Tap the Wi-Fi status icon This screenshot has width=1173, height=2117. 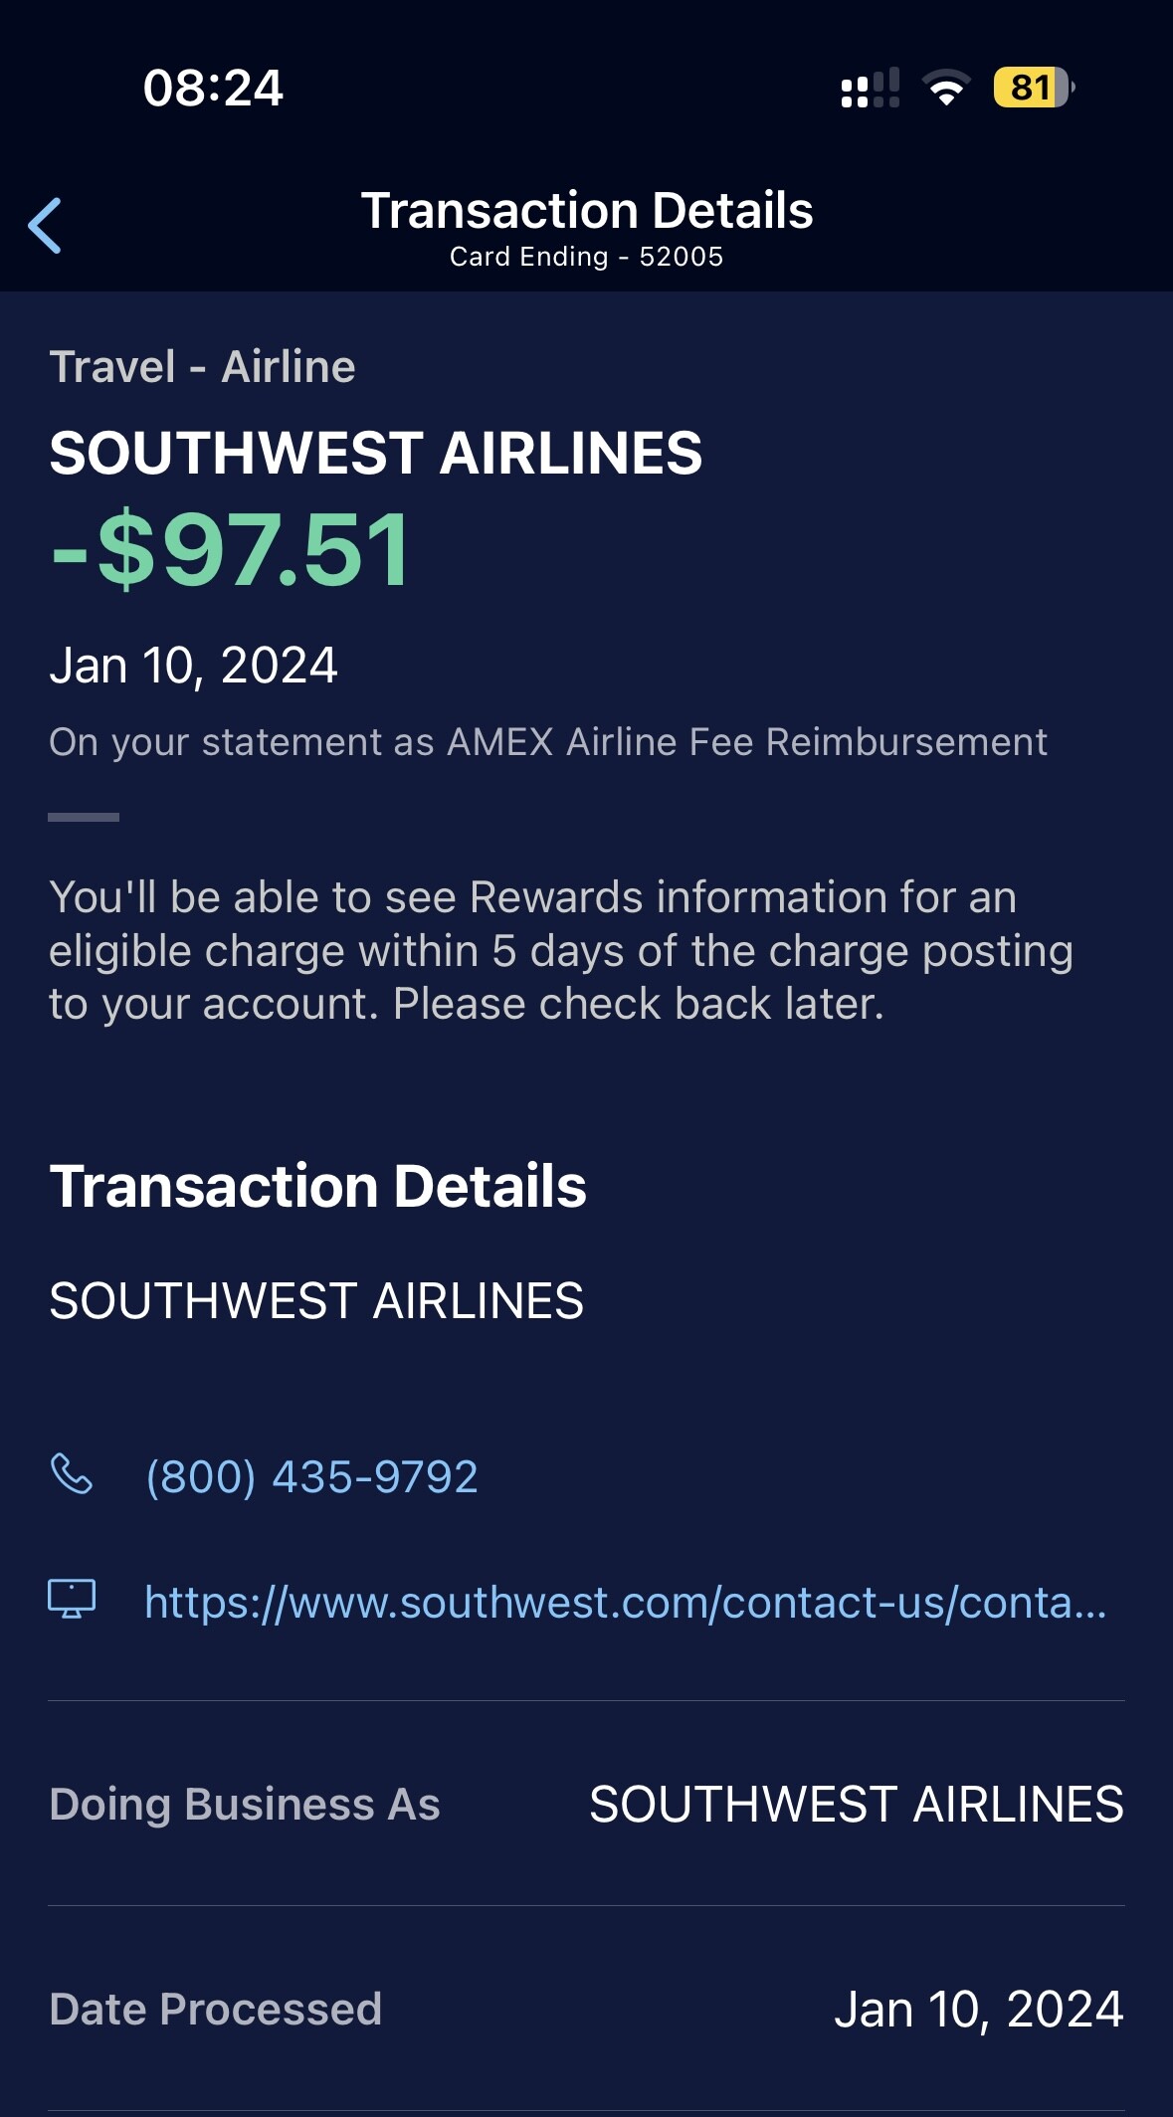pos(946,88)
